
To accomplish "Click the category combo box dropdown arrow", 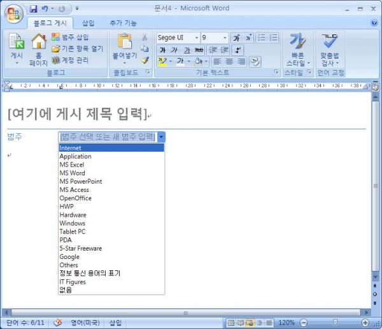I will (x=161, y=137).
